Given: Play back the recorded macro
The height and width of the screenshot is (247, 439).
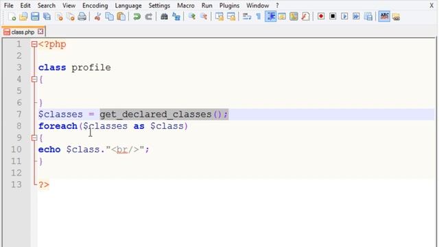Looking at the screenshot, I should [x=344, y=16].
